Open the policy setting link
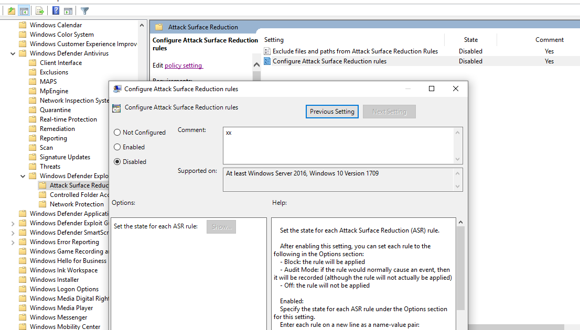The image size is (580, 330). tap(184, 65)
